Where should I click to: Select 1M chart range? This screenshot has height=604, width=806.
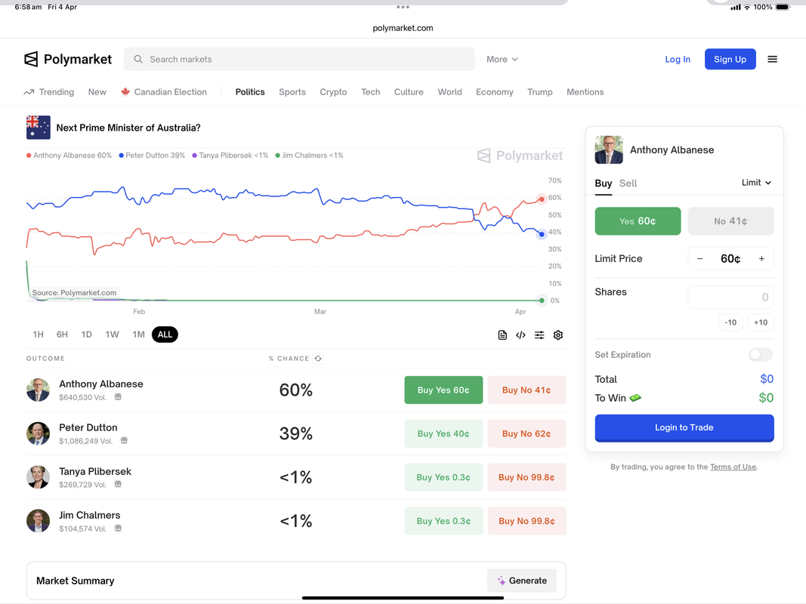[x=138, y=334]
